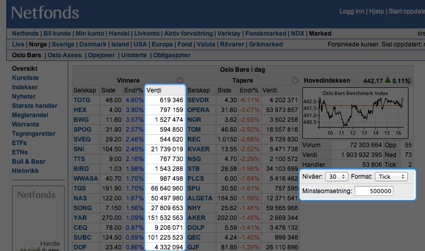425x251 pixels.
Task: Select Verktøy in the top navigation
Action: (x=229, y=34)
